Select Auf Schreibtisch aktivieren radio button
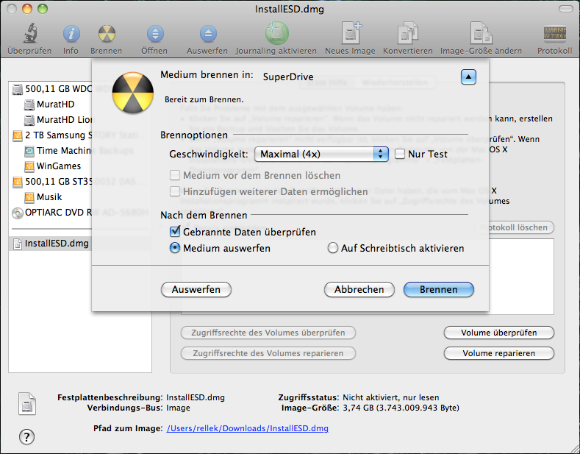Viewport: 580px width, 454px height. (333, 249)
